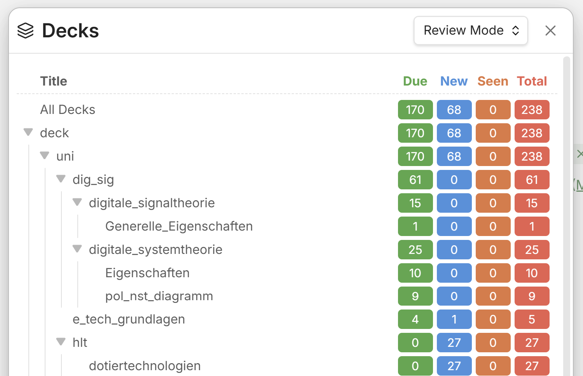The width and height of the screenshot is (583, 376).
Task: Open the Generelle_Eigenschaften deck
Action: point(179,226)
